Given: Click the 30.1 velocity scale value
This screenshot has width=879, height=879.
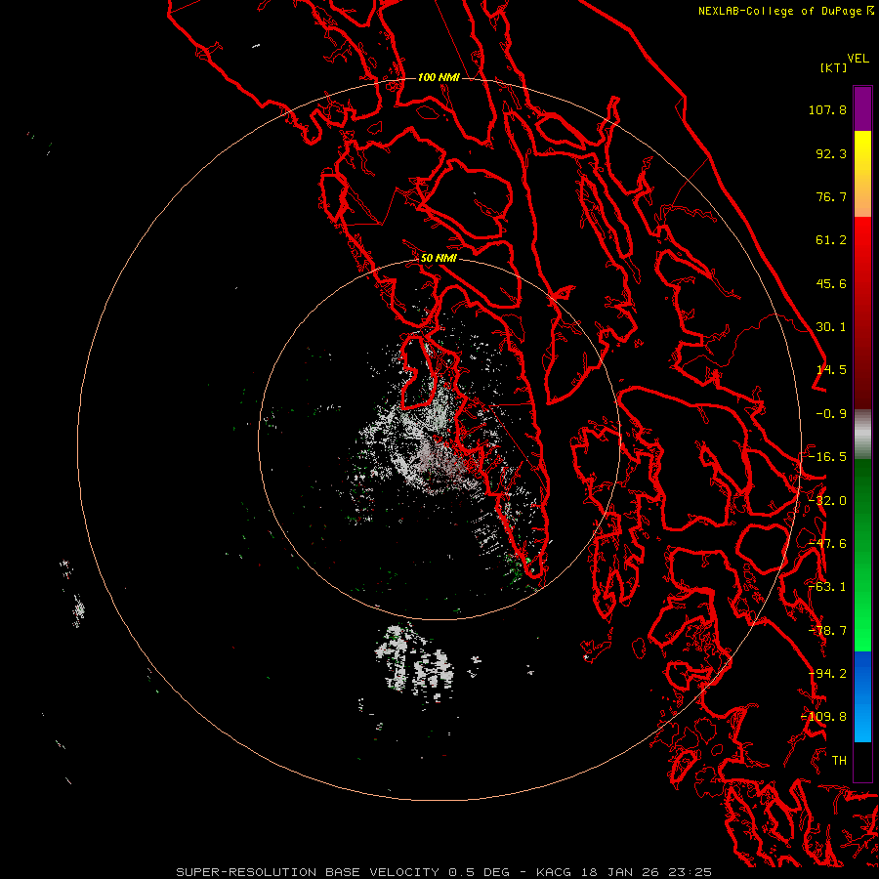Looking at the screenshot, I should pos(831,327).
